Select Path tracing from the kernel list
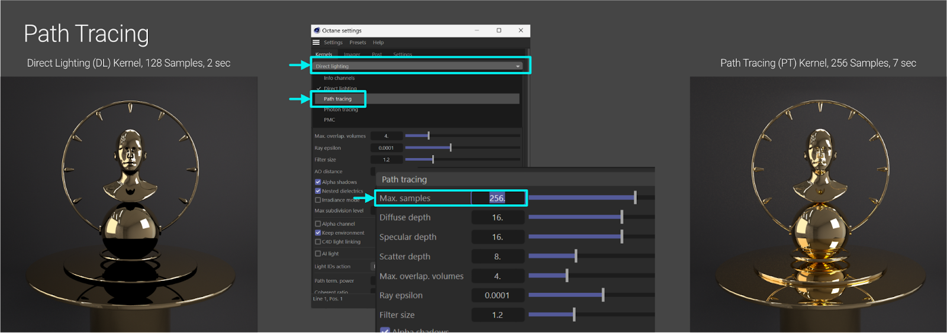The width and height of the screenshot is (947, 333). [337, 99]
